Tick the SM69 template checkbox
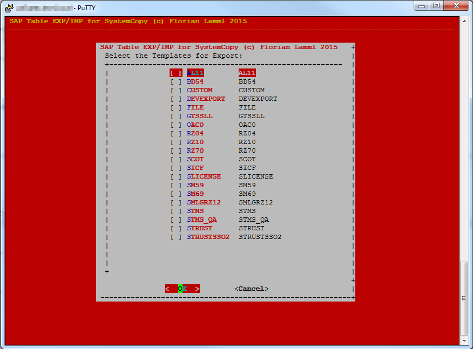The image size is (473, 349). coord(176,194)
